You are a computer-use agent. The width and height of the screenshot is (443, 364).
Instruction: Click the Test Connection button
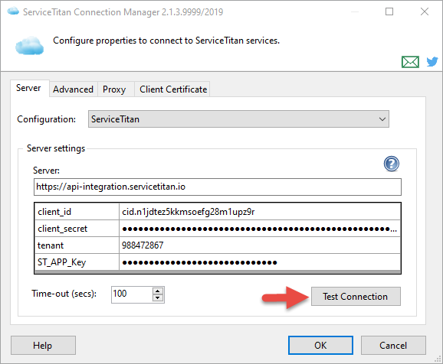356,297
